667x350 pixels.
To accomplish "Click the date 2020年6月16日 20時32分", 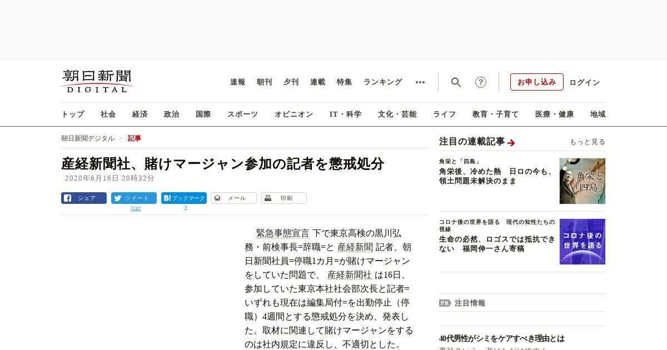I will [x=109, y=178].
